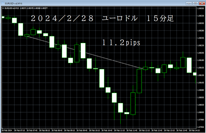Screen dimensions: 206x133
Task: Click the '28 Feb 08:45' time label
Action: (x=57, y=130)
